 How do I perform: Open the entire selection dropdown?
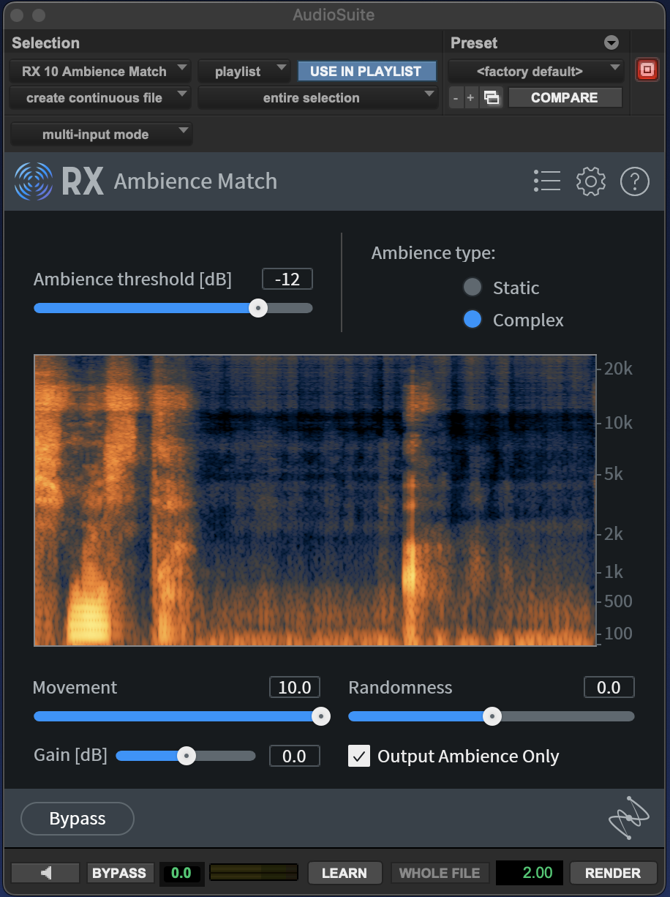318,97
